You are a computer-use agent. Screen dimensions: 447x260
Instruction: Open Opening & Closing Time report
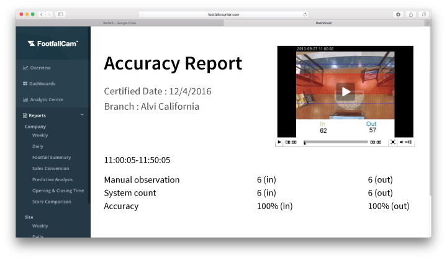tap(58, 191)
